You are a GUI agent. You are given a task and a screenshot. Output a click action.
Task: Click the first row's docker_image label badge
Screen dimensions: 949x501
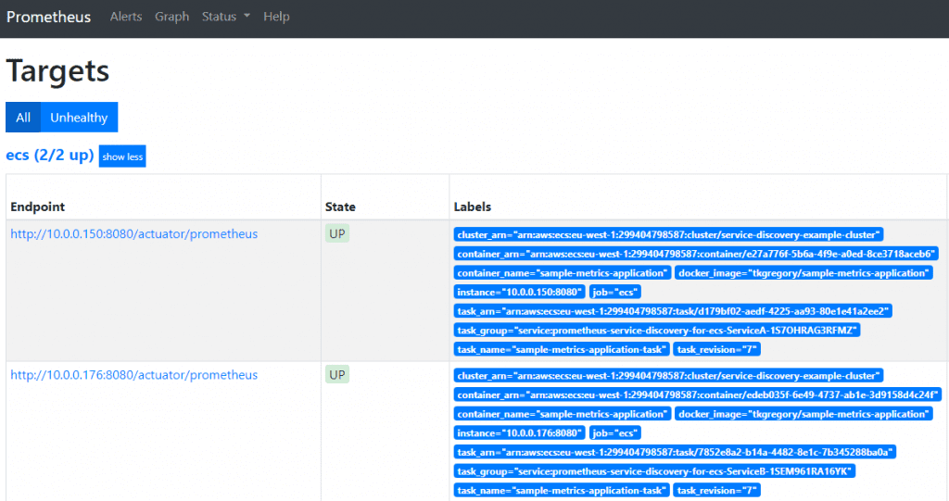coord(803,273)
